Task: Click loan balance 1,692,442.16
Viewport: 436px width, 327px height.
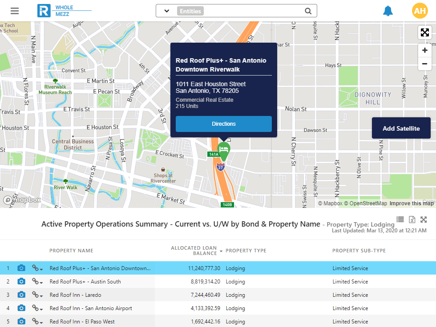Action: click(x=206, y=322)
